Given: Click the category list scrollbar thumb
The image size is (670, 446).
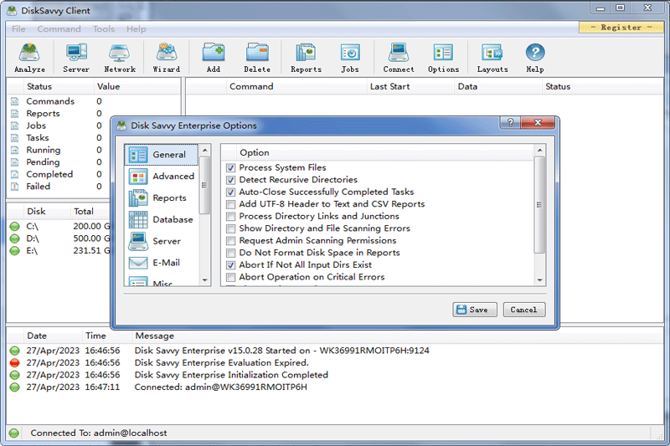Looking at the screenshot, I should click(205, 185).
